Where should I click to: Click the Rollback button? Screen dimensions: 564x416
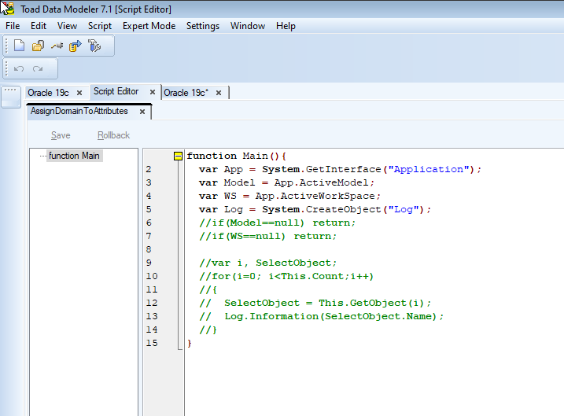pos(113,135)
